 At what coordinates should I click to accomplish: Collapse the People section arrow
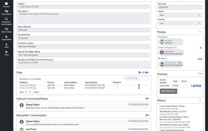point(200,32)
